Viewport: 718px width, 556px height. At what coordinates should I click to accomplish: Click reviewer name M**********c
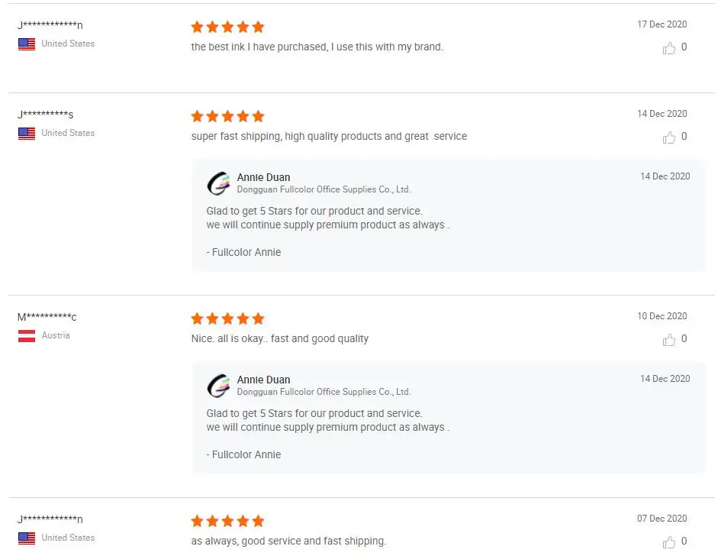pyautogui.click(x=47, y=317)
